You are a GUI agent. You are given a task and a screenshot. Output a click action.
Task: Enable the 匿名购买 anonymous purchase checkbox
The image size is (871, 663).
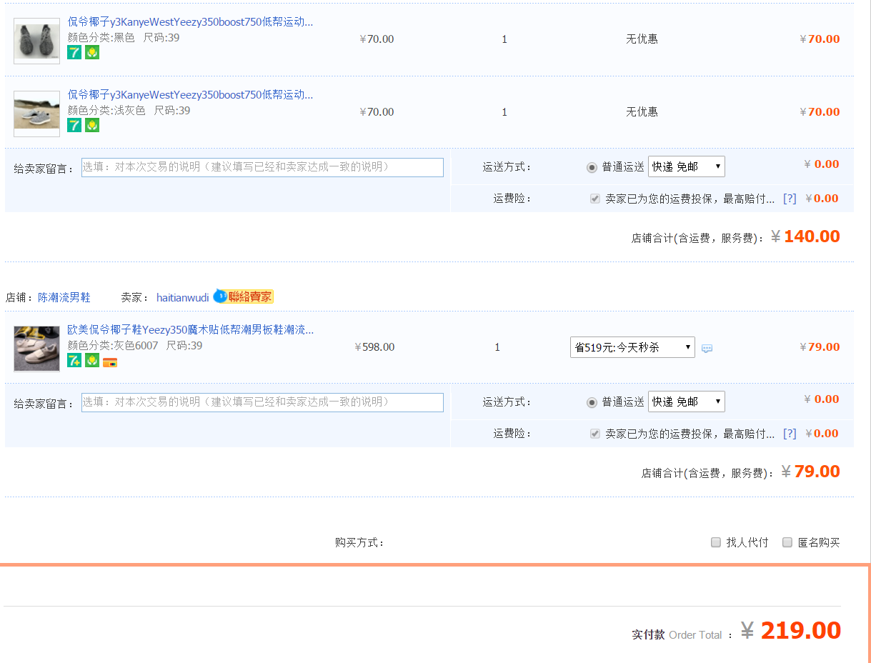(787, 542)
